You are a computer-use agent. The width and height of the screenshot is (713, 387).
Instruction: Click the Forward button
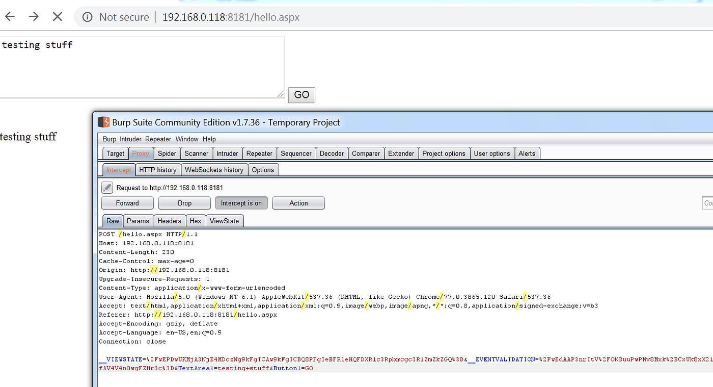point(127,203)
